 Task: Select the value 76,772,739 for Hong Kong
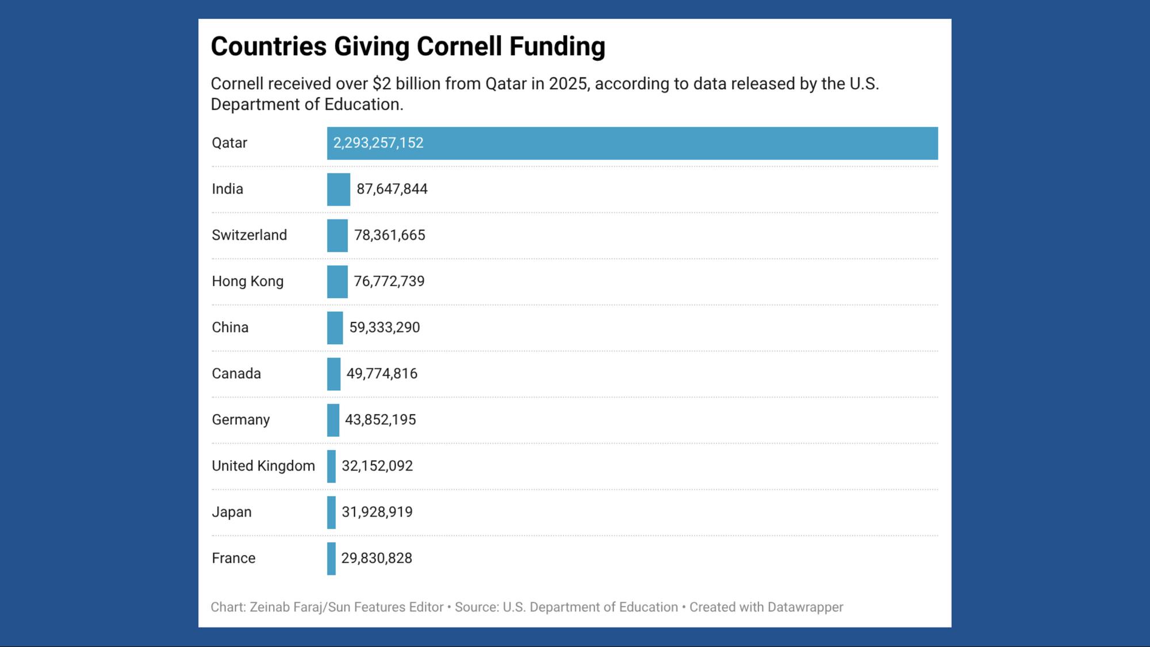(x=389, y=282)
